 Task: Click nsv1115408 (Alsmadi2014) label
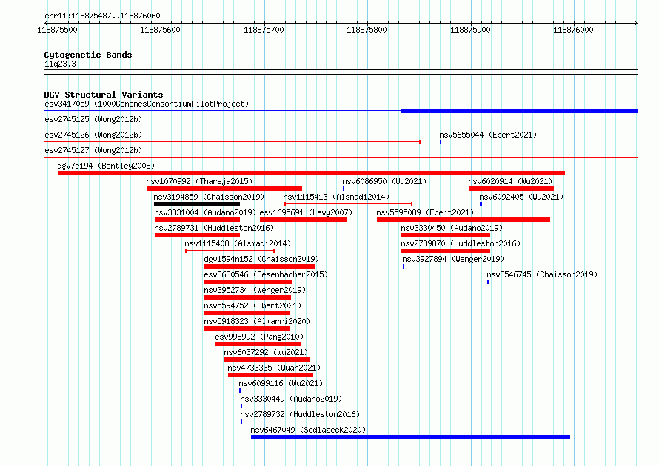pyautogui.click(x=238, y=243)
